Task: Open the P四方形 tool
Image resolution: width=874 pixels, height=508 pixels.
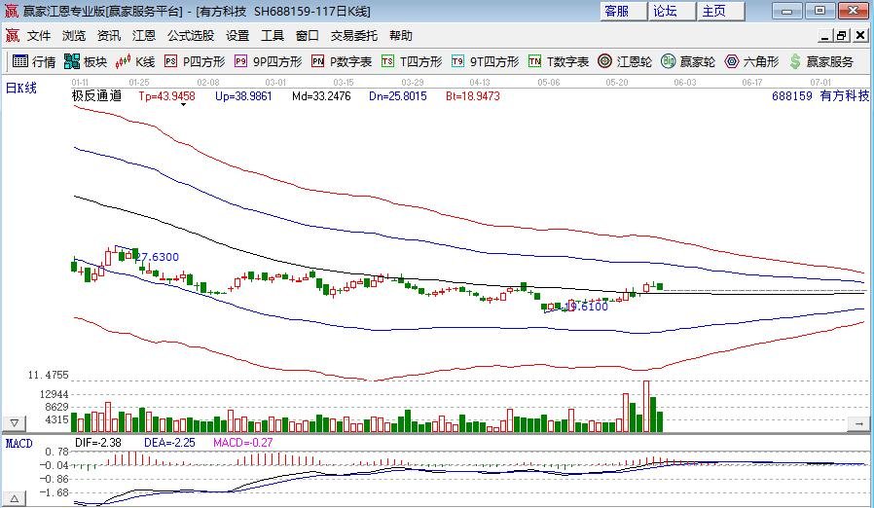Action: [x=195, y=61]
